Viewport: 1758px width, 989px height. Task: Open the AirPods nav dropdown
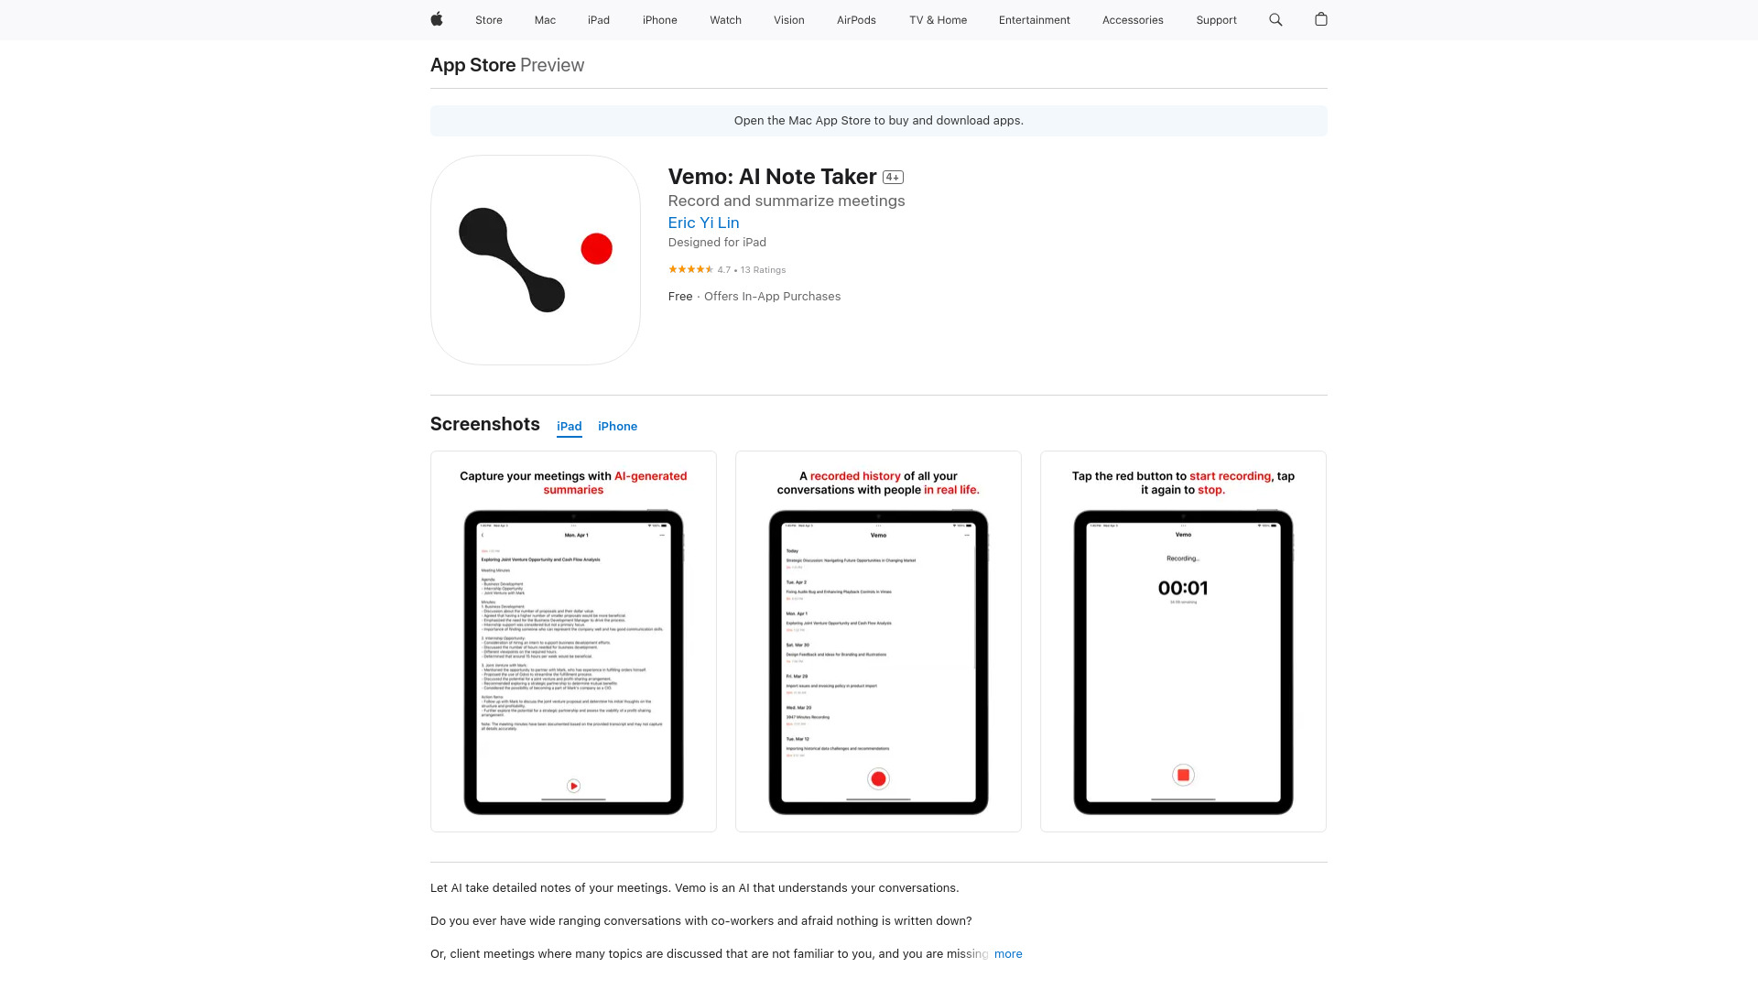[856, 19]
